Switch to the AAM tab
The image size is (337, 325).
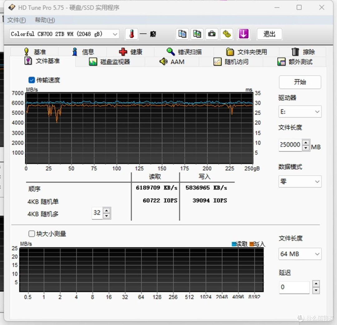pos(172,62)
